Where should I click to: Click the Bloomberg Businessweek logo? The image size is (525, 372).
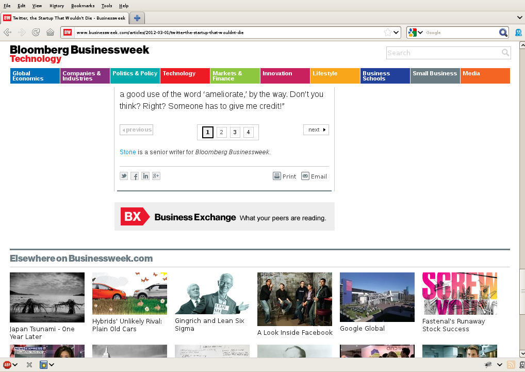[79, 50]
